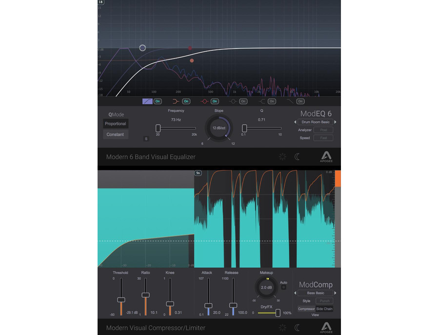Select the orange low-shelf band icon
This screenshot has height=335, width=439.
(x=176, y=101)
